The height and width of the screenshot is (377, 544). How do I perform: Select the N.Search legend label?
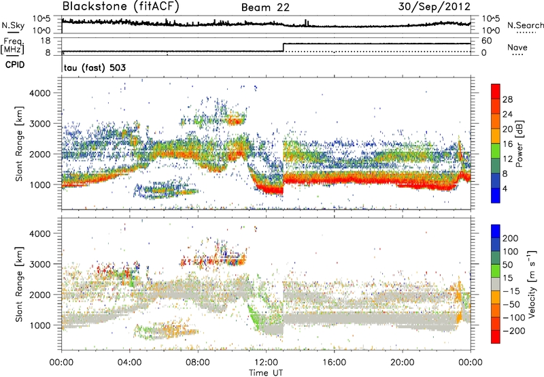(x=525, y=25)
